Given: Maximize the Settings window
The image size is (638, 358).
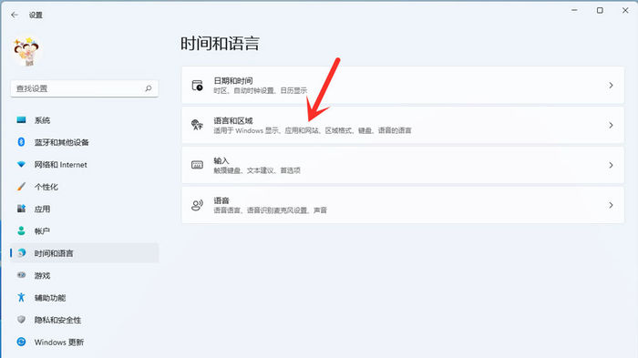Looking at the screenshot, I should pos(600,10).
